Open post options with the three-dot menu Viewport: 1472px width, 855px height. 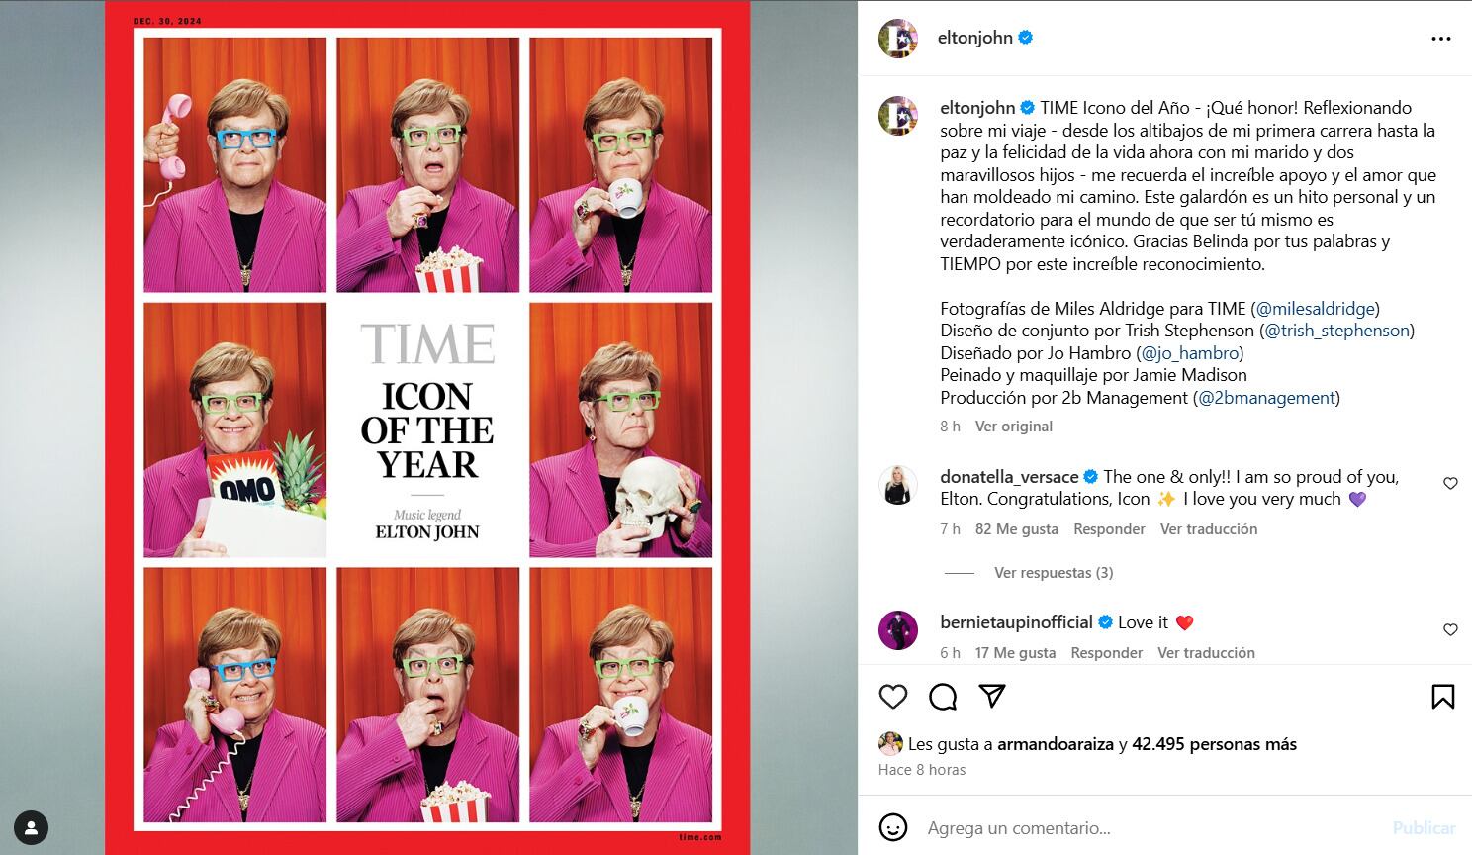click(x=1441, y=37)
